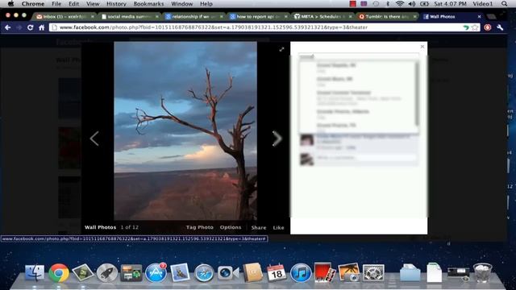516x290 pixels.
Task: Open Calendar showing 18 in Dock
Action: [277, 272]
